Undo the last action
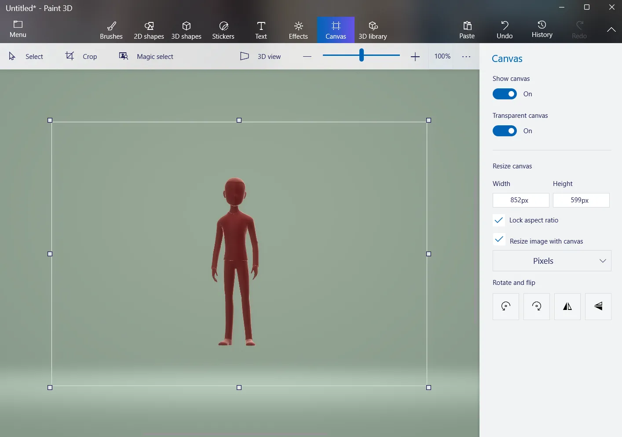622x437 pixels. point(504,29)
